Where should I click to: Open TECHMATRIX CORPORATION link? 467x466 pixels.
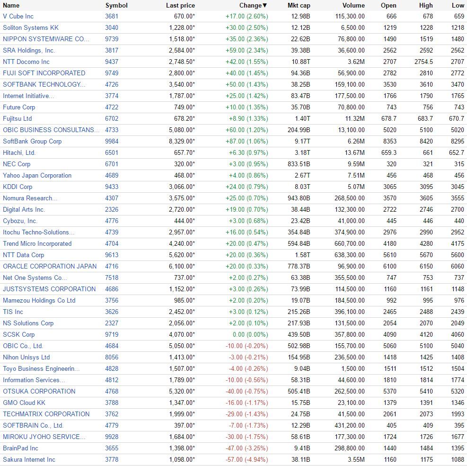click(46, 414)
